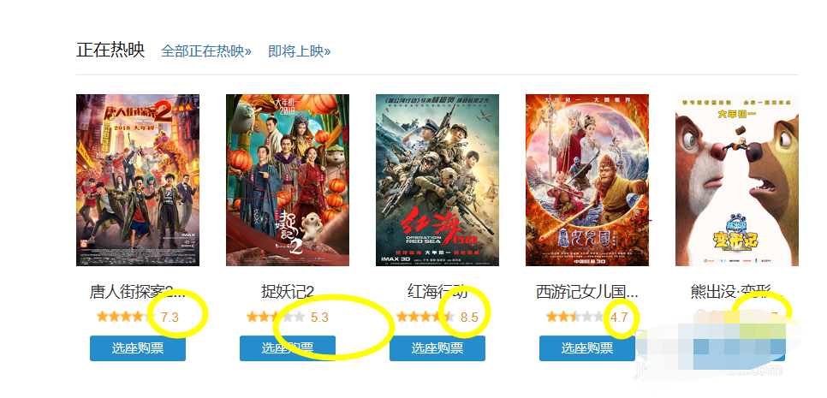Image resolution: width=827 pixels, height=398 pixels.
Task: Click the 西游记女儿国 title link
Action: point(587,292)
